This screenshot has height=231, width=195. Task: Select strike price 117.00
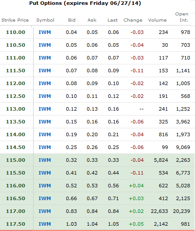pos(15,211)
